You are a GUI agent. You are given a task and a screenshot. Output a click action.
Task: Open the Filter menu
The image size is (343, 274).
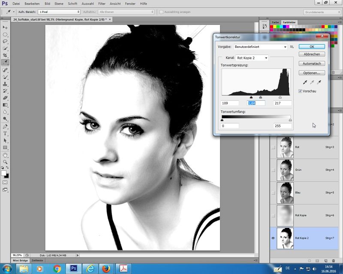[x=102, y=3]
